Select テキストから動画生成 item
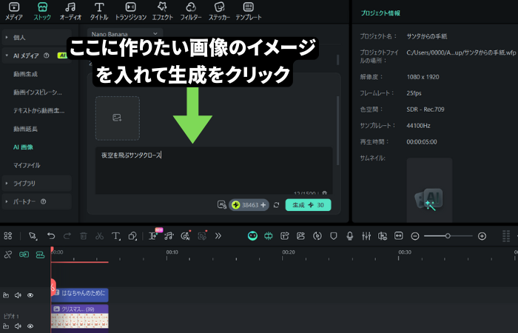This screenshot has height=333, width=518. click(x=39, y=110)
